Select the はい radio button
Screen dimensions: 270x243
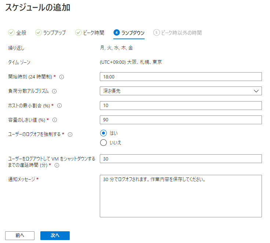click(x=103, y=133)
